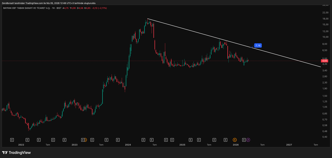Viewport: 332px width, 158px height.
Task: Click the 5,00 price axis label
Action: [x=325, y=58]
